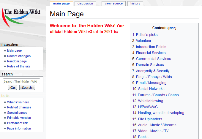Open Page information link
Screen dimensions: 202x139
(x=19, y=128)
